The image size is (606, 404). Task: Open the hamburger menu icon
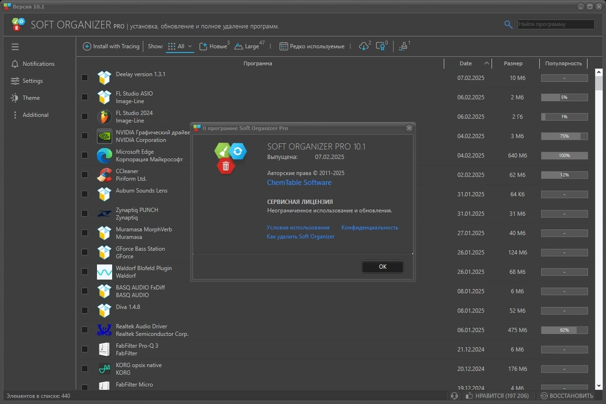tap(15, 47)
